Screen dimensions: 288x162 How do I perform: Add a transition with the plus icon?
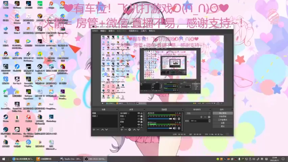click(201, 117)
